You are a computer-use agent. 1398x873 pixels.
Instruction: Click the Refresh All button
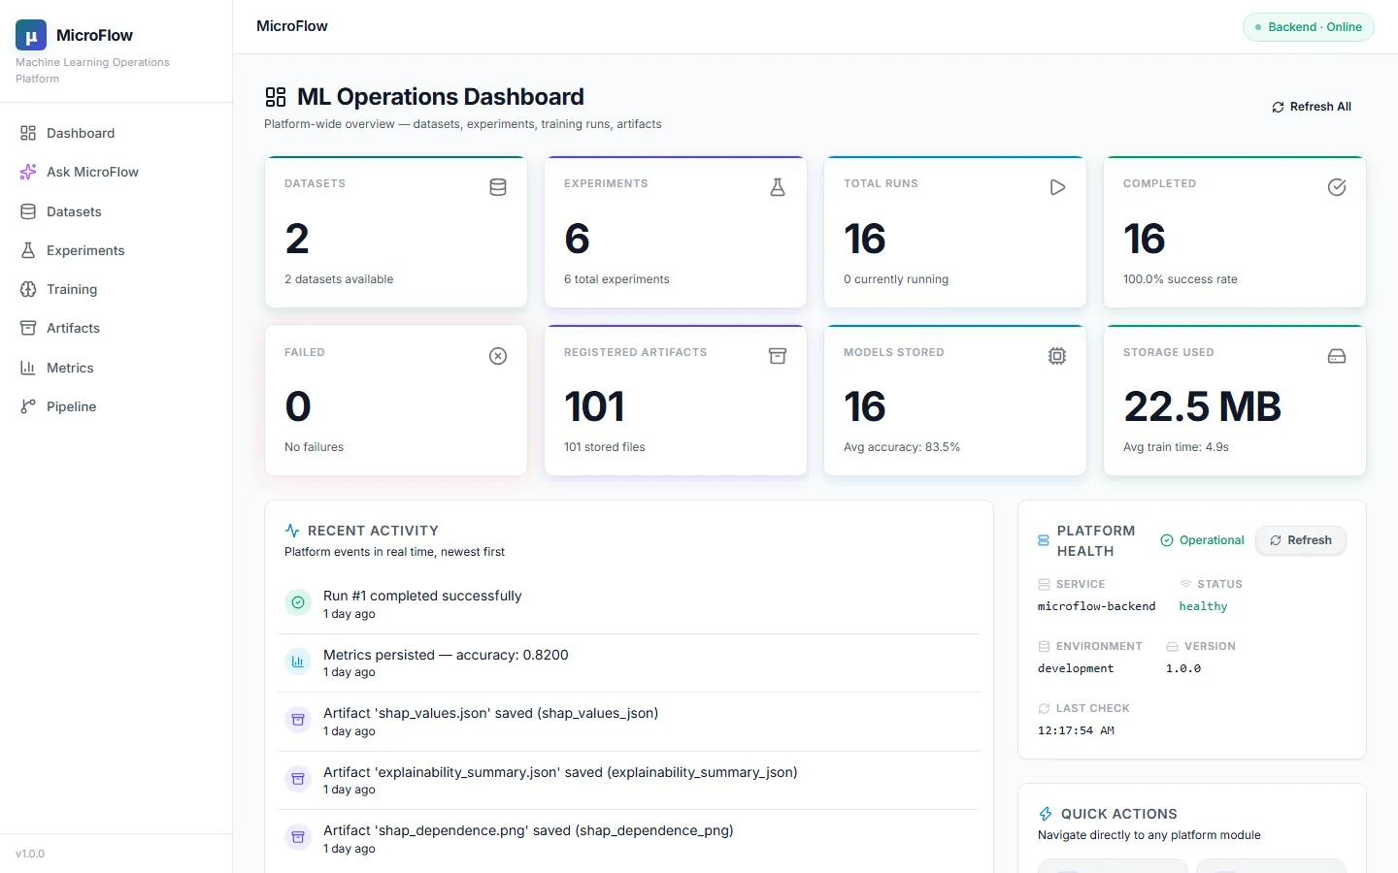pyautogui.click(x=1312, y=107)
